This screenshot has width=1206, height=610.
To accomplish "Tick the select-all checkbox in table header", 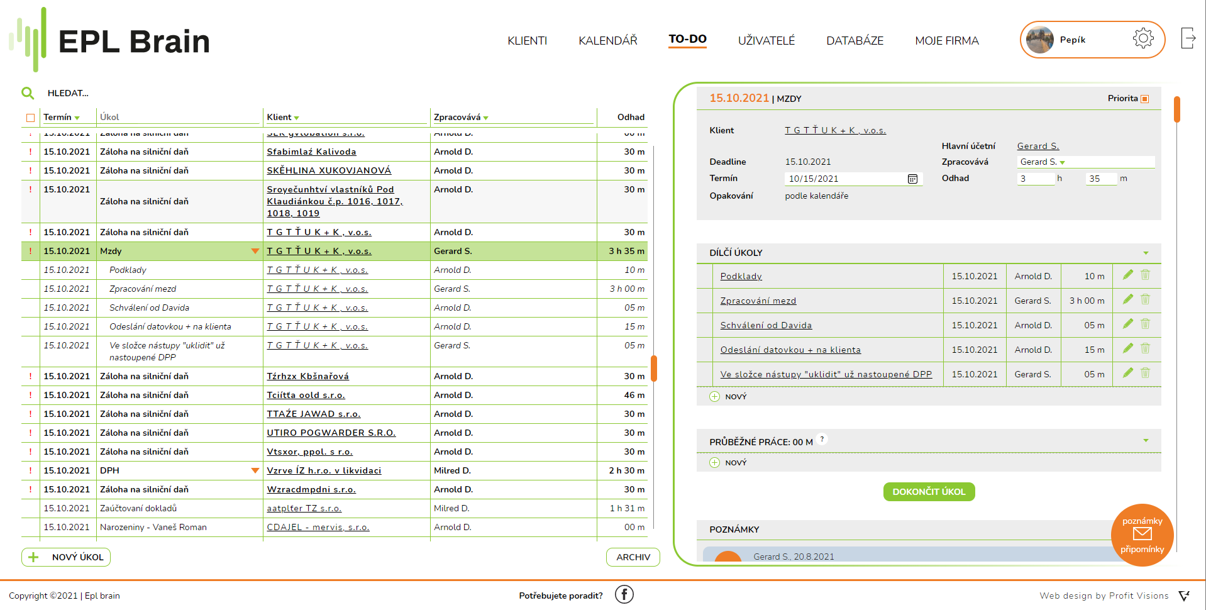I will pyautogui.click(x=30, y=118).
